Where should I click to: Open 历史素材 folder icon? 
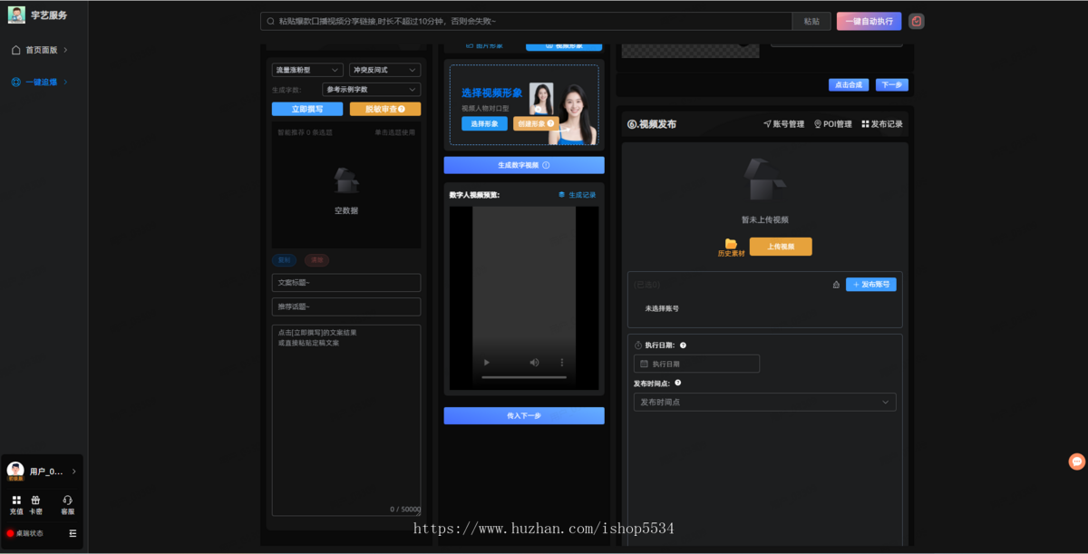point(731,243)
